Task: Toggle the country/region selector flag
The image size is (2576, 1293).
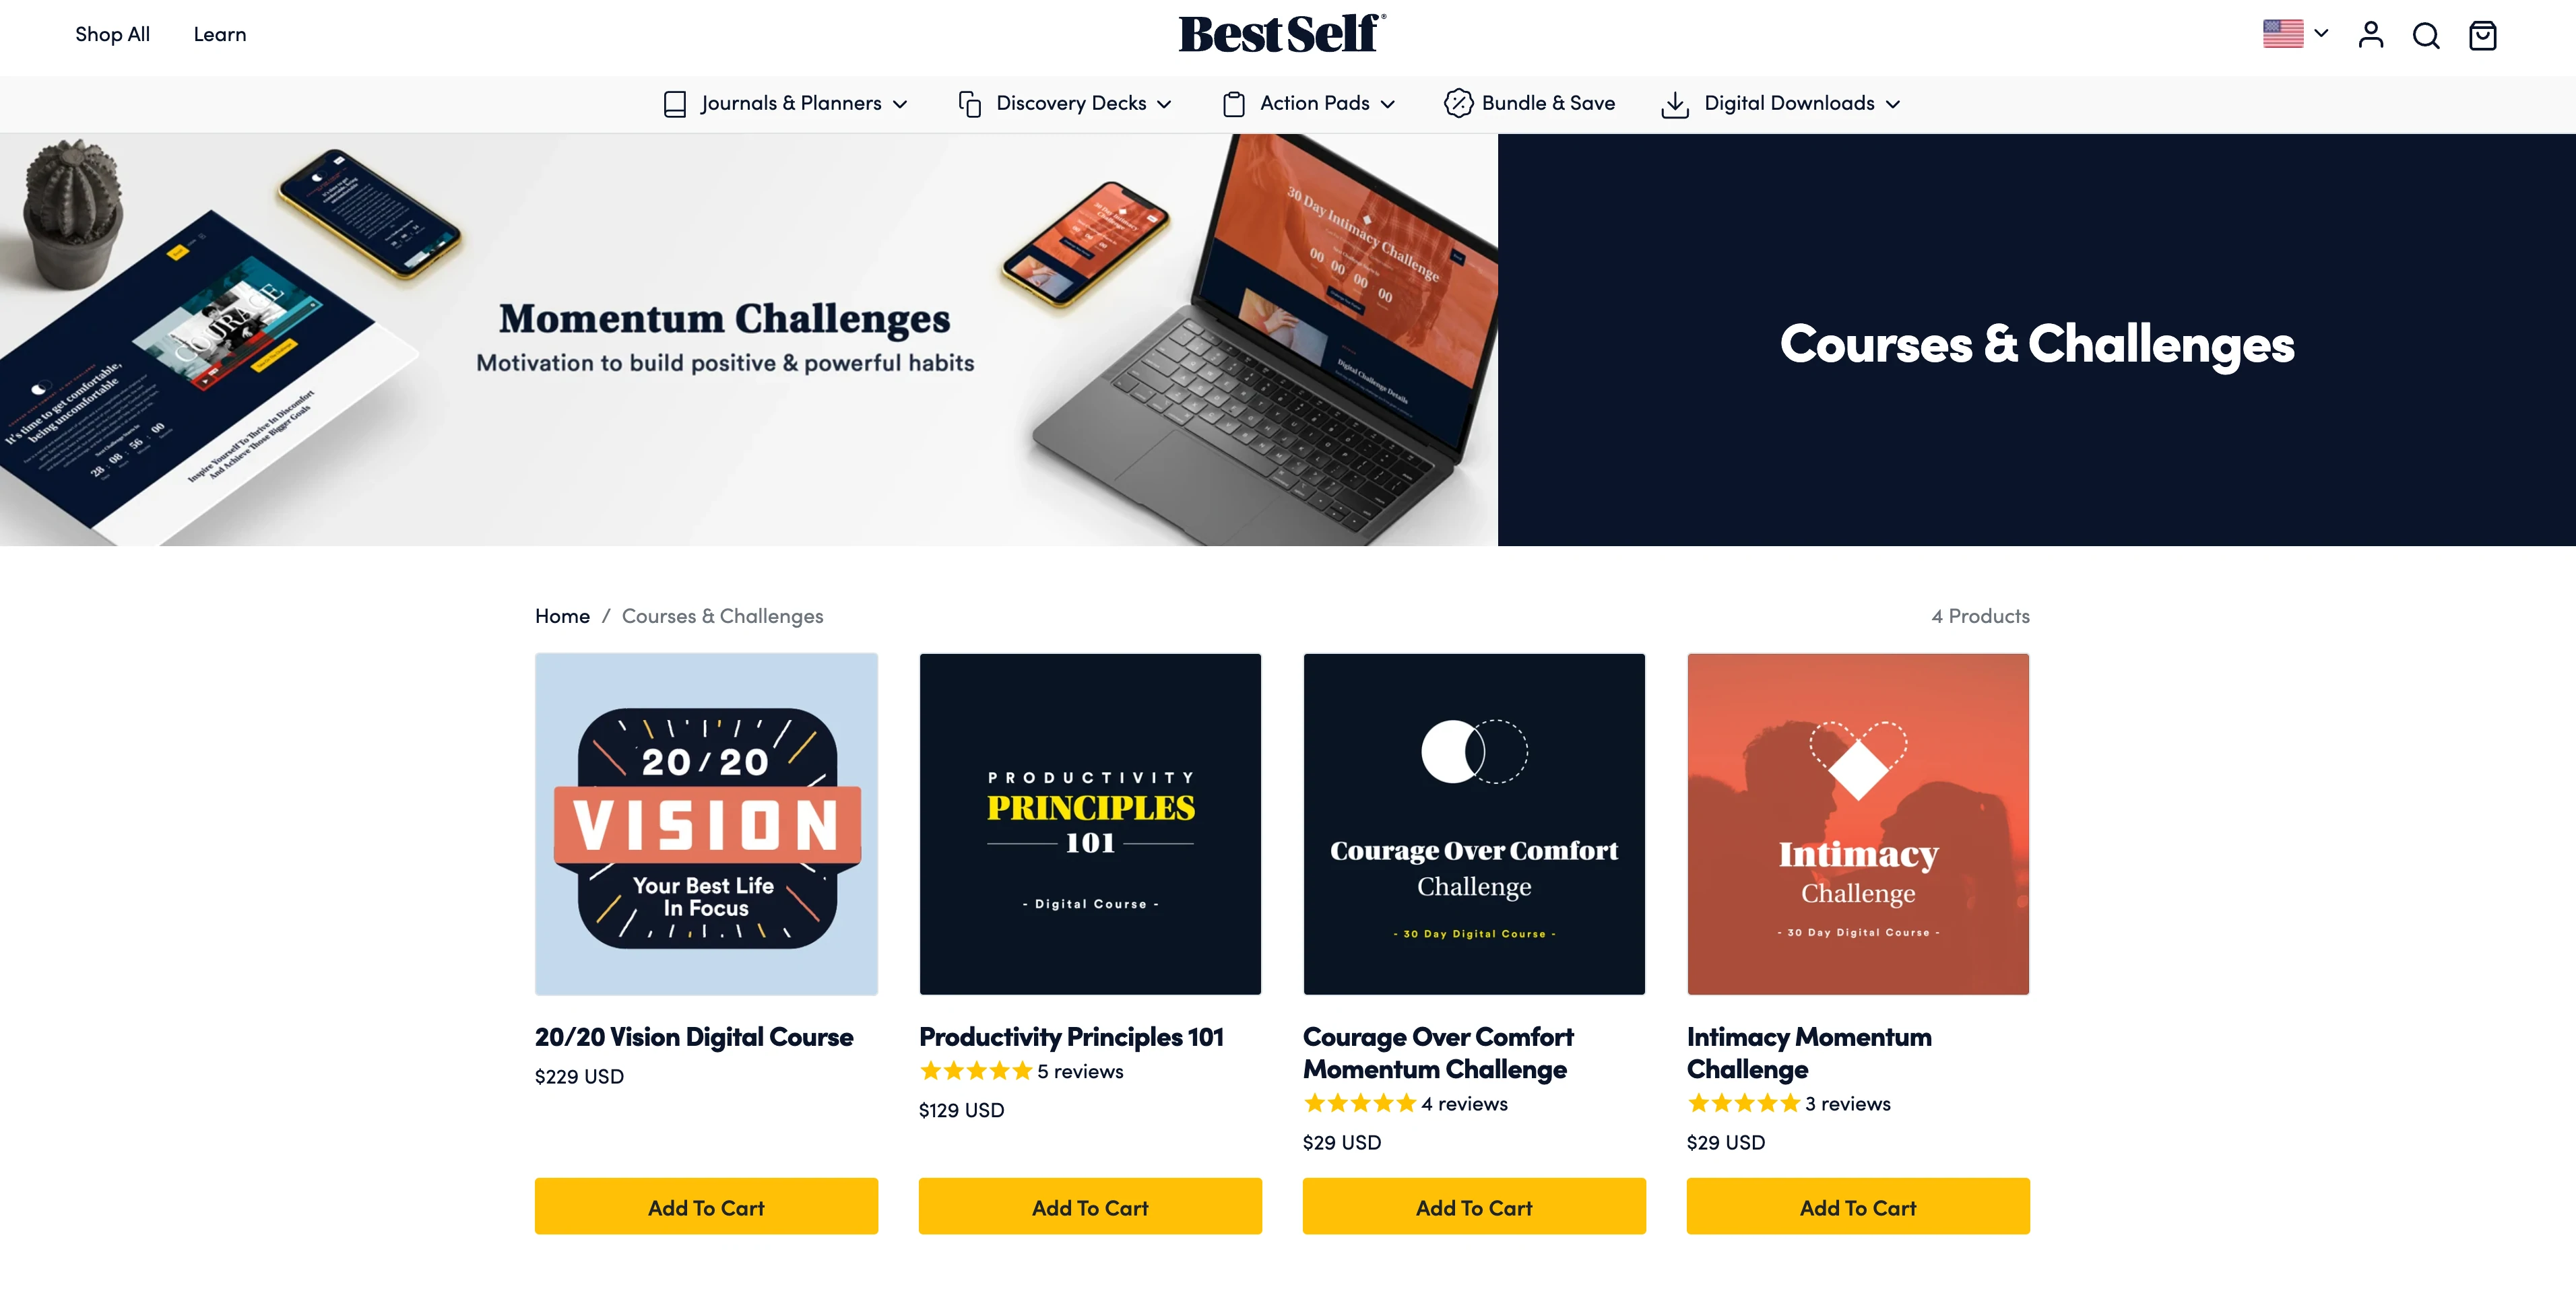Action: [x=2296, y=33]
